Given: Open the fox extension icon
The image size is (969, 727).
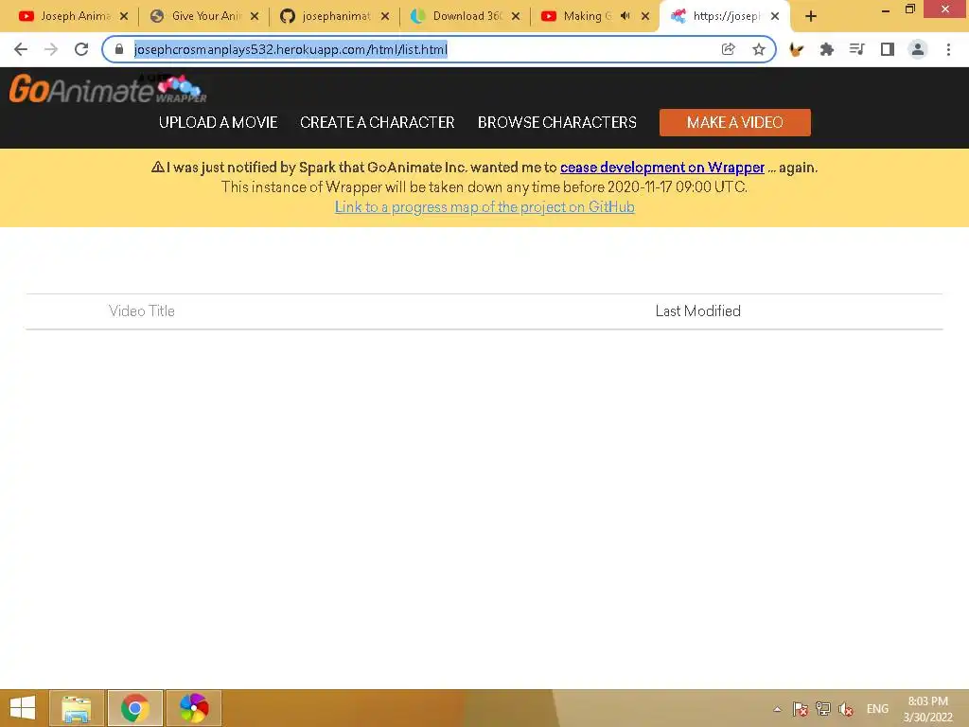Looking at the screenshot, I should (x=797, y=49).
